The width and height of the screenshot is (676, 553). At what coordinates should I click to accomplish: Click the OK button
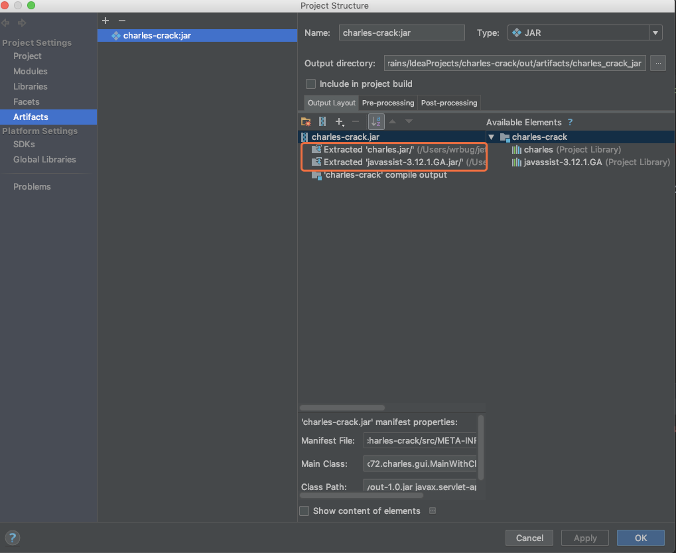pos(640,538)
